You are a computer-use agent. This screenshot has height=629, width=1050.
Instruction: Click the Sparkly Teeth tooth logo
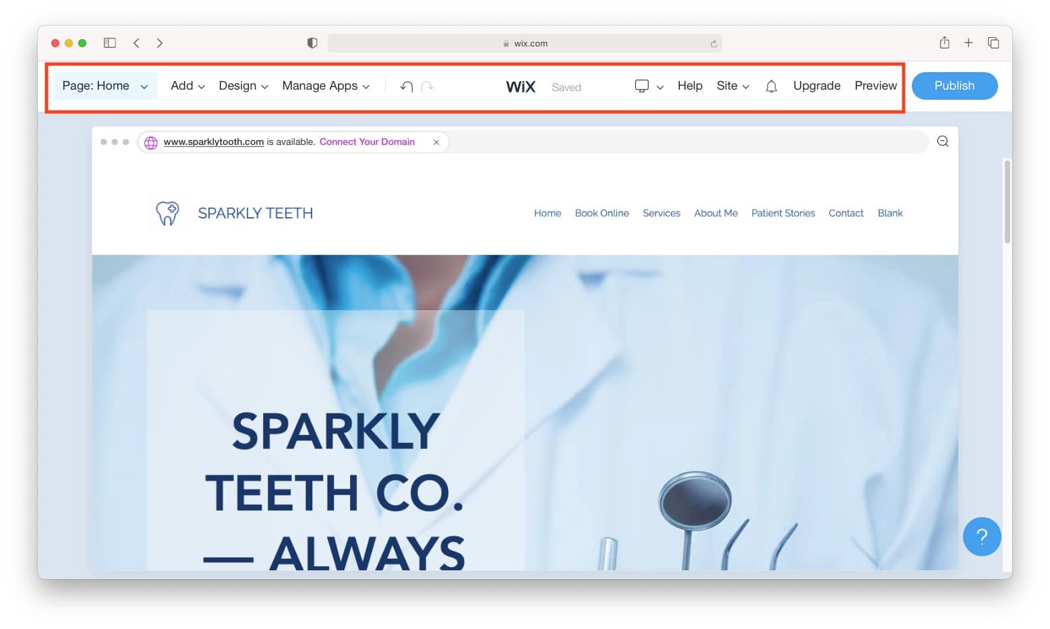point(167,213)
